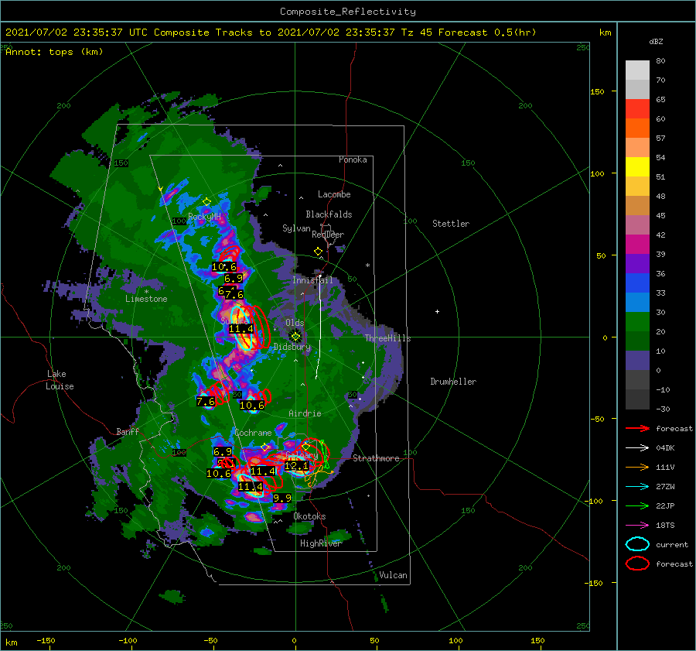The height and width of the screenshot is (651, 696).
Task: Click the red forecast ellipse legend icon
Action: [637, 564]
